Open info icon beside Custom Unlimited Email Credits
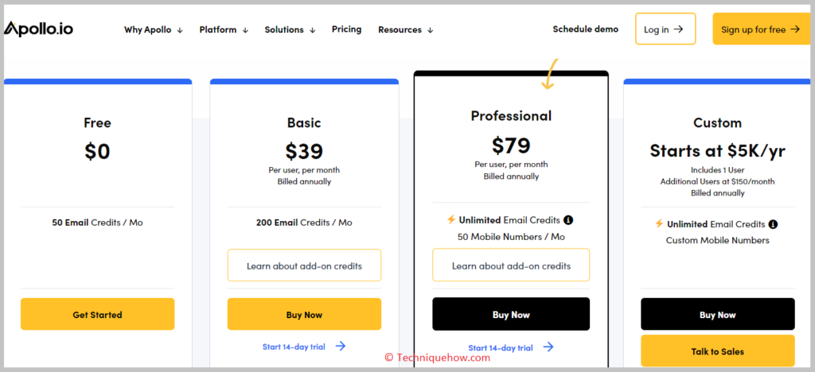The height and width of the screenshot is (372, 815). point(773,224)
